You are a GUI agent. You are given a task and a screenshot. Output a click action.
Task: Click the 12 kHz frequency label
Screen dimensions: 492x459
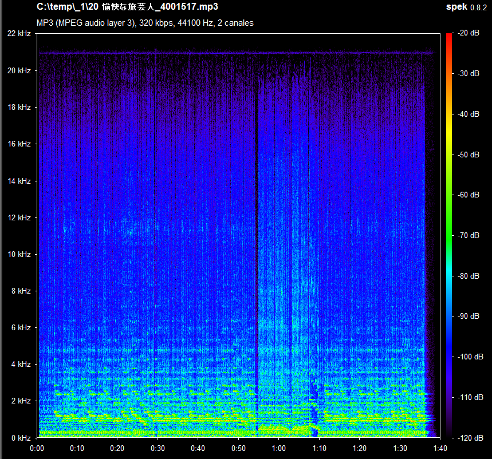(19, 217)
